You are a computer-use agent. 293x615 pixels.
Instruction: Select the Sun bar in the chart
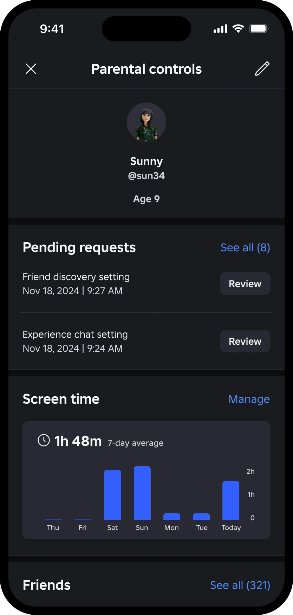[x=142, y=493]
